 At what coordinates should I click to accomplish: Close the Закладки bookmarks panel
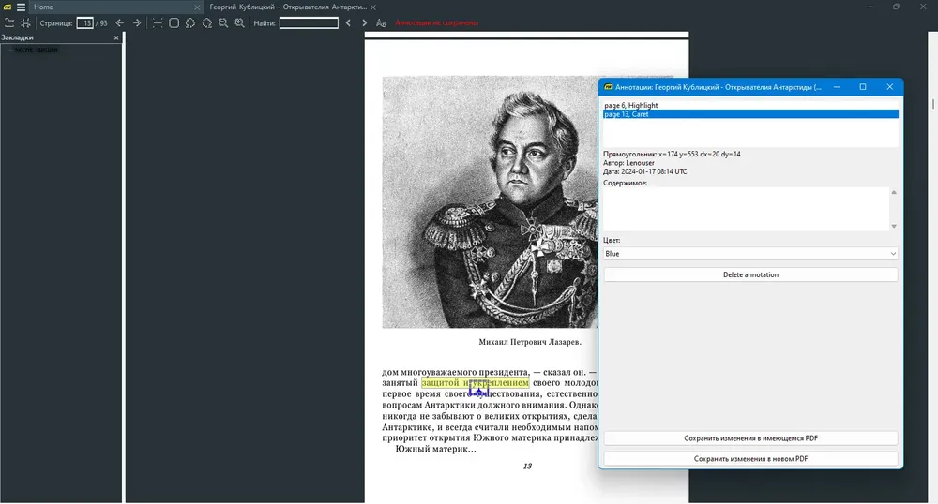click(x=116, y=37)
